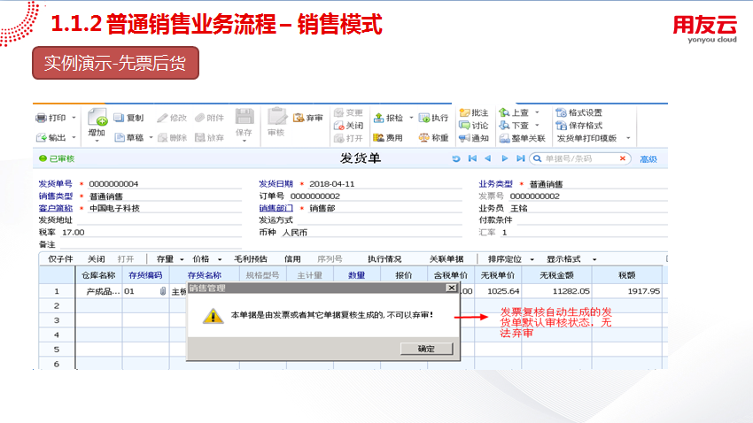Click the greyed 打开 icon in ribbon
The image size is (753, 423).
click(338, 138)
